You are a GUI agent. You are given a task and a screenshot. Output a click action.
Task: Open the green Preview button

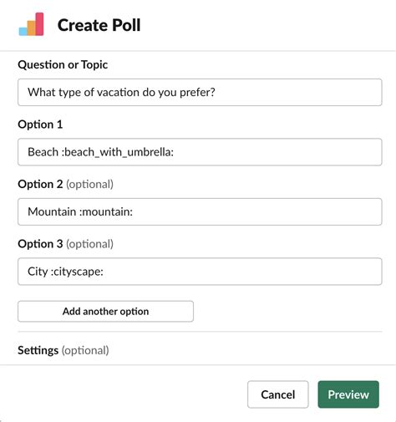click(348, 394)
